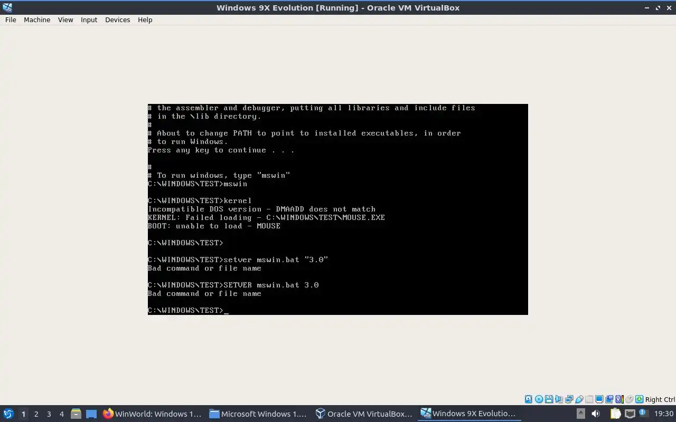Click the wired network tray icon

pos(630,414)
